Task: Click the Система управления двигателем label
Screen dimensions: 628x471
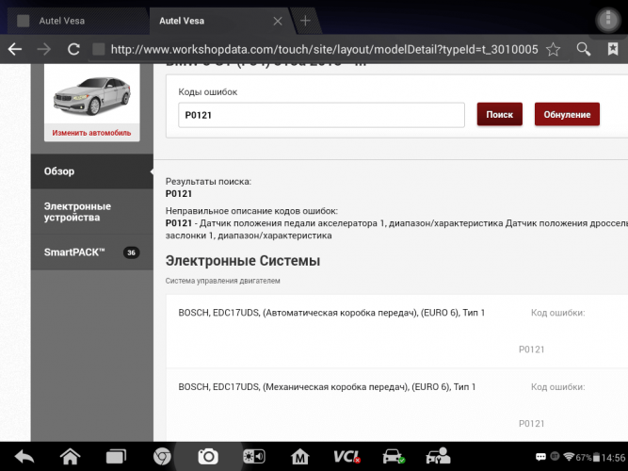Action: coord(223,281)
